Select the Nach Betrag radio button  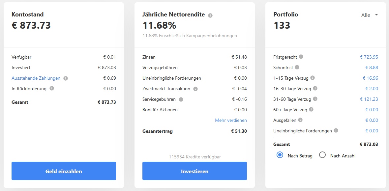pos(280,155)
